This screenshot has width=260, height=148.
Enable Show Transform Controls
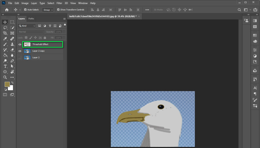click(59, 10)
